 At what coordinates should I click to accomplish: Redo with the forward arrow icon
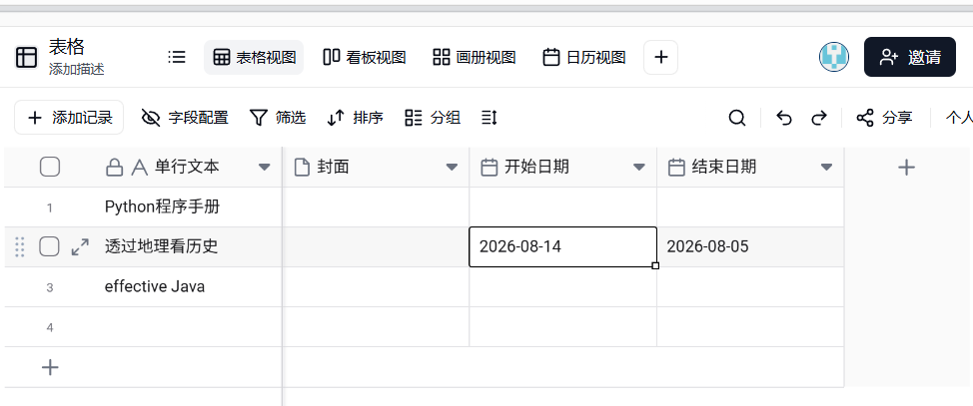[x=819, y=118]
